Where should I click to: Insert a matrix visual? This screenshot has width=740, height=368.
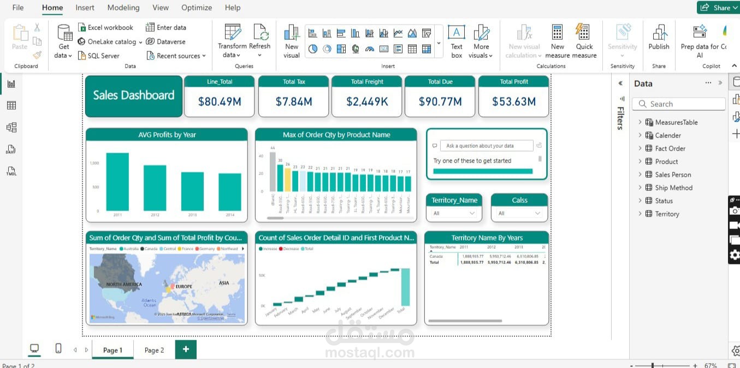pyautogui.click(x=427, y=49)
